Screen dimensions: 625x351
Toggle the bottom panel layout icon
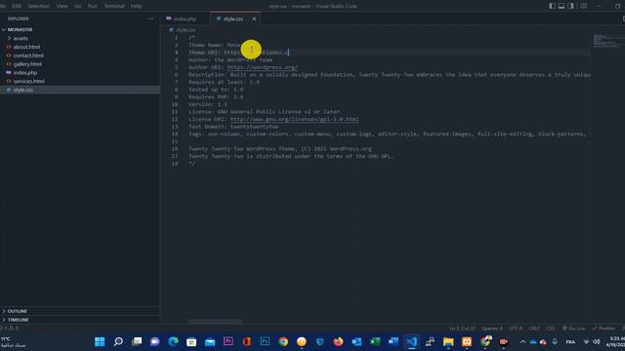[x=562, y=6]
